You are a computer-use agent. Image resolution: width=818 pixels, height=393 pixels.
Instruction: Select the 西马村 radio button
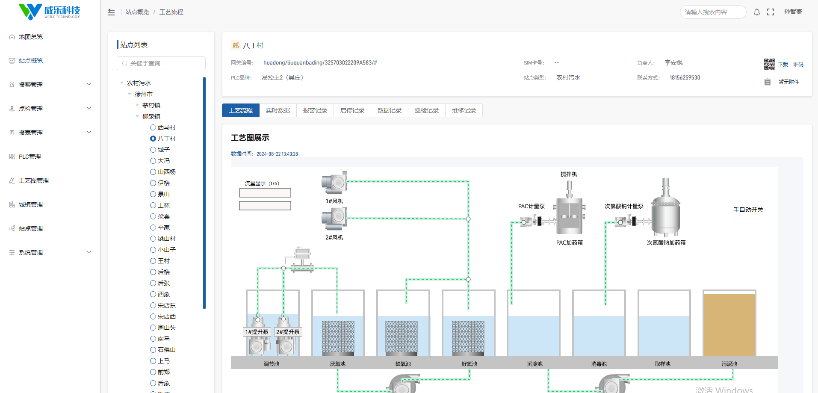coord(153,127)
